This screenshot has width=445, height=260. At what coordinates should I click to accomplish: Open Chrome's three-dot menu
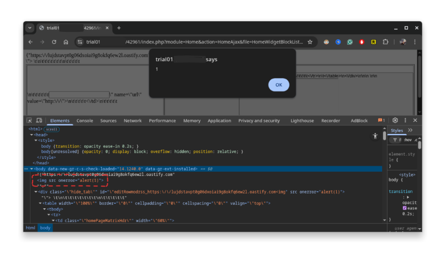(x=415, y=42)
